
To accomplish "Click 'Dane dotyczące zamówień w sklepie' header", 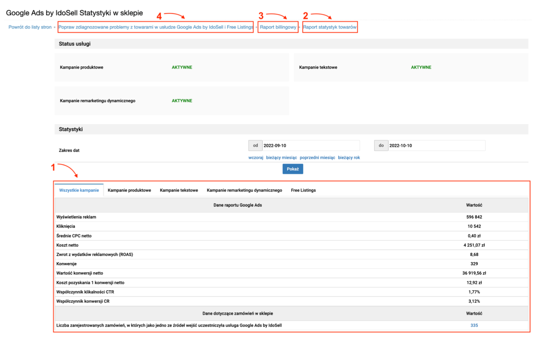I will coord(238,313).
